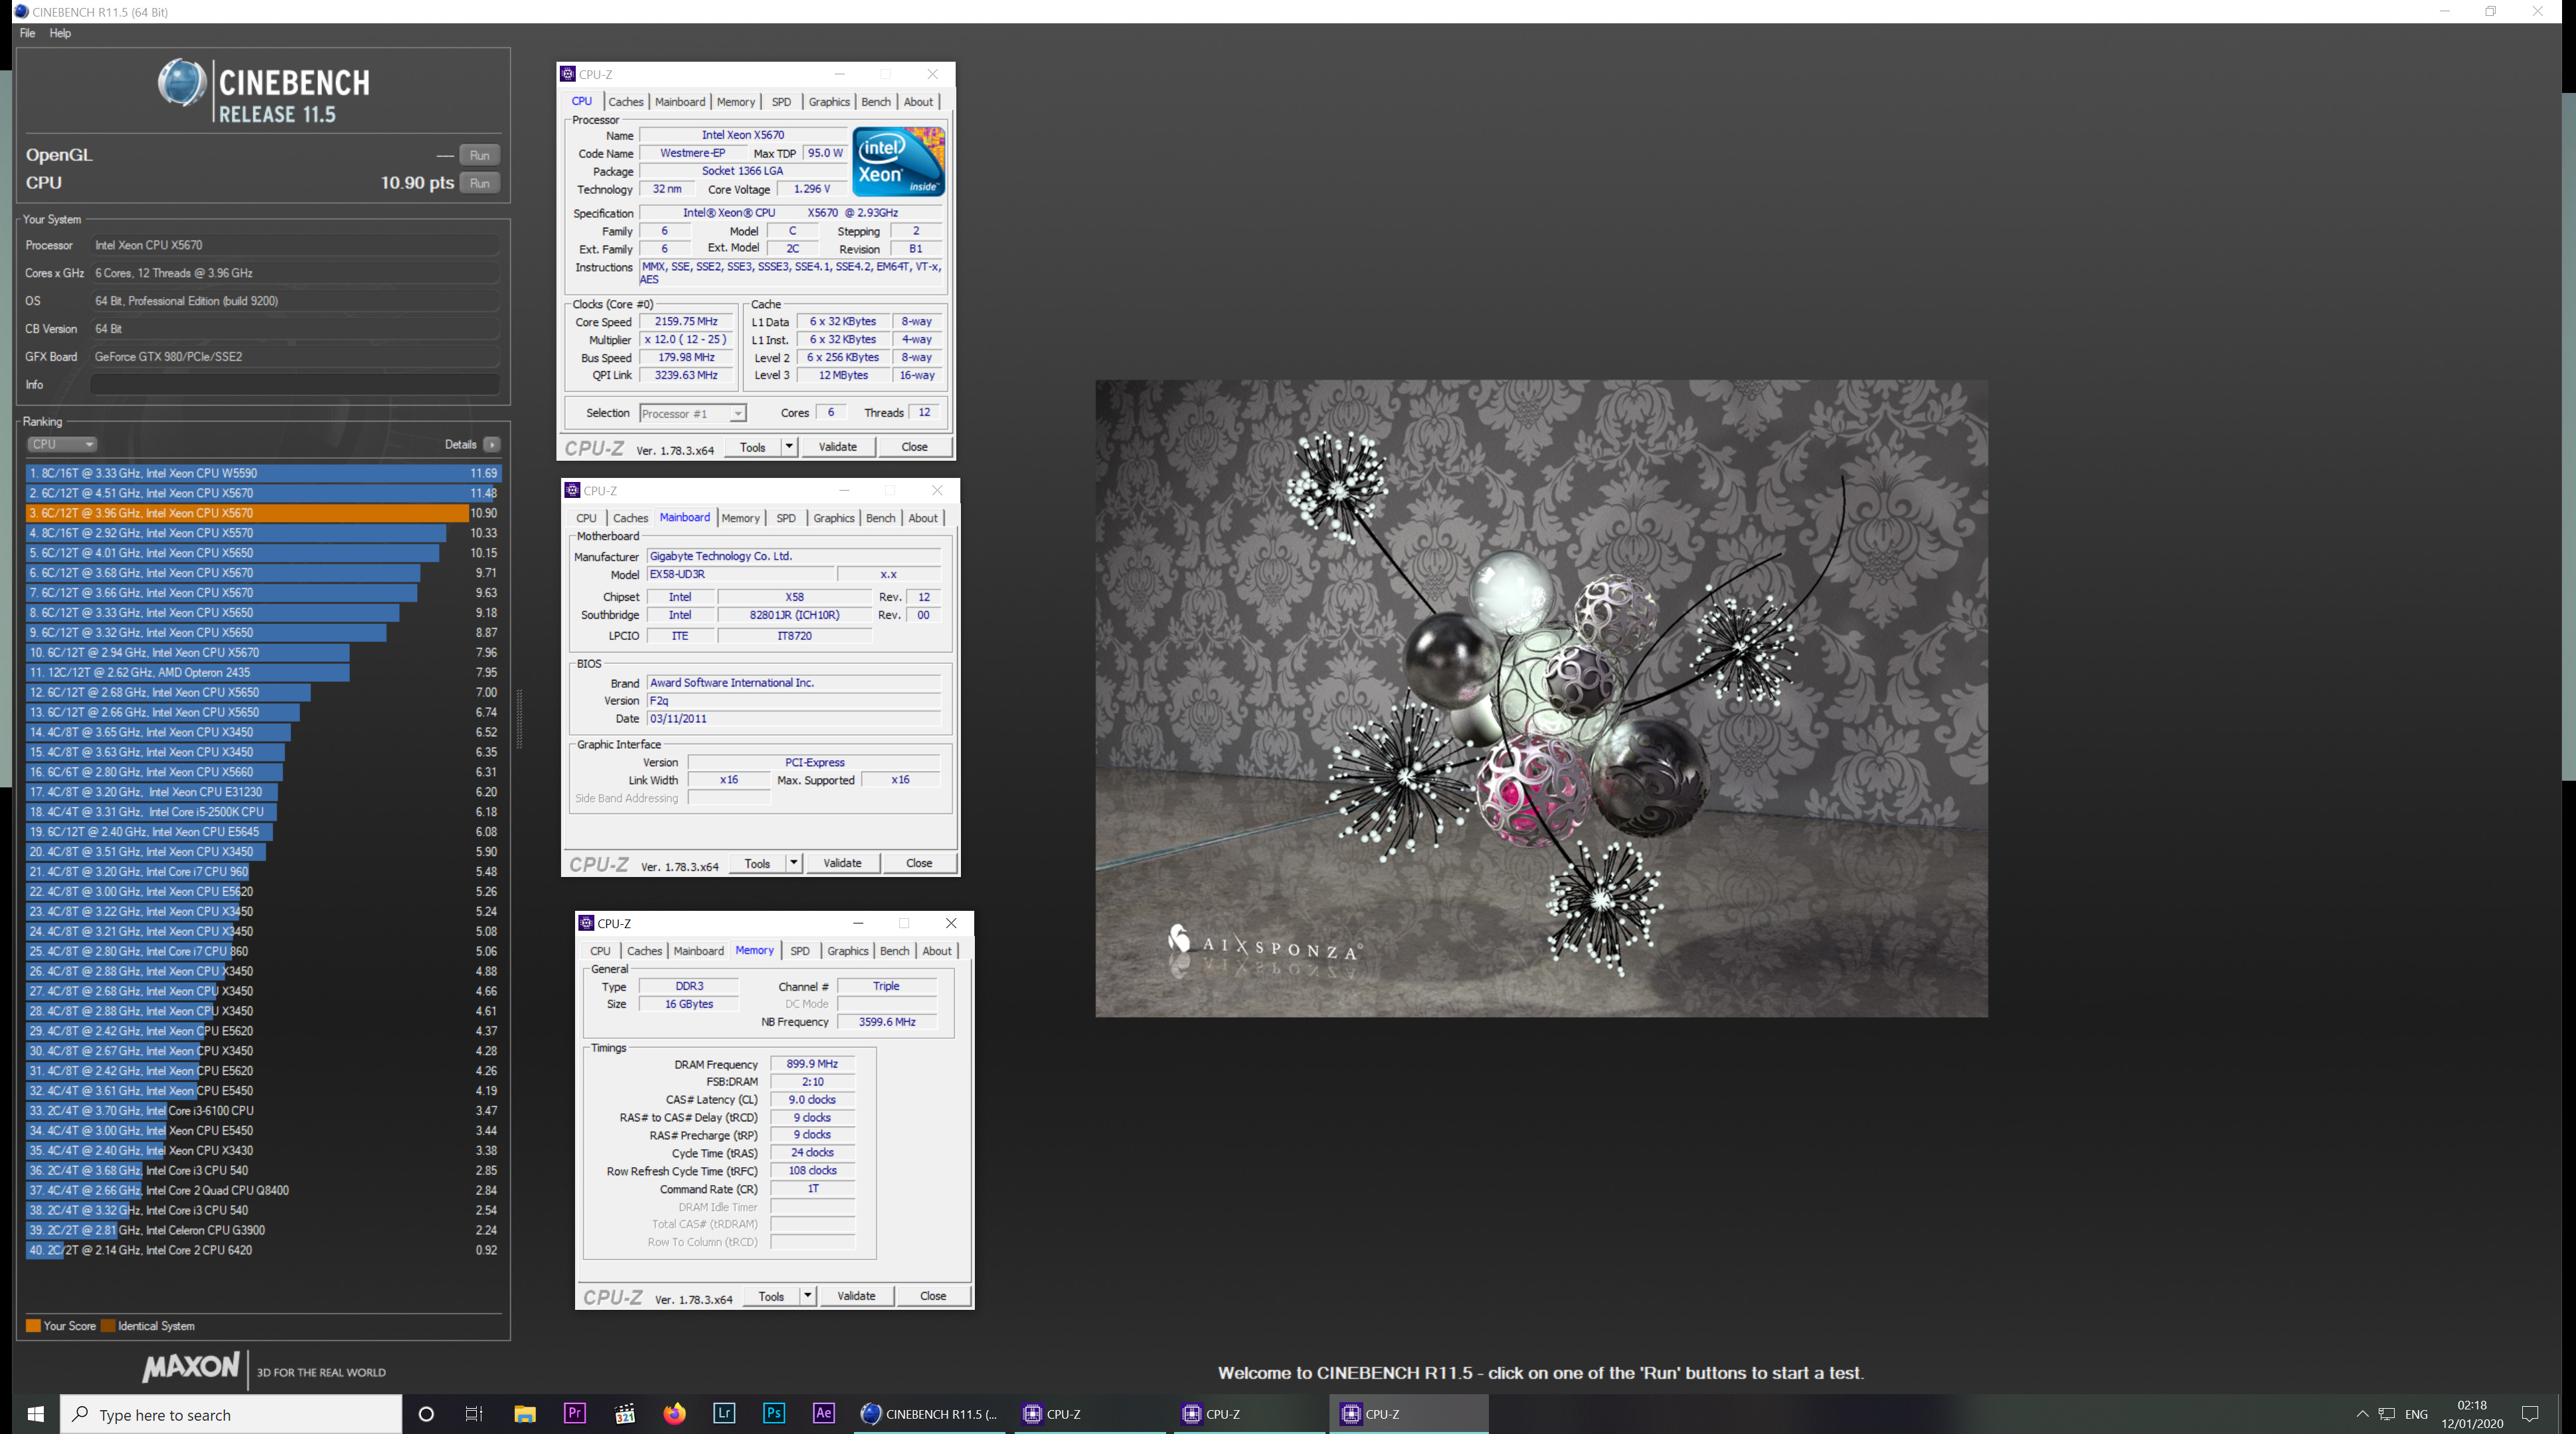
Task: Click the Cinebench logo sphere
Action: [182, 83]
